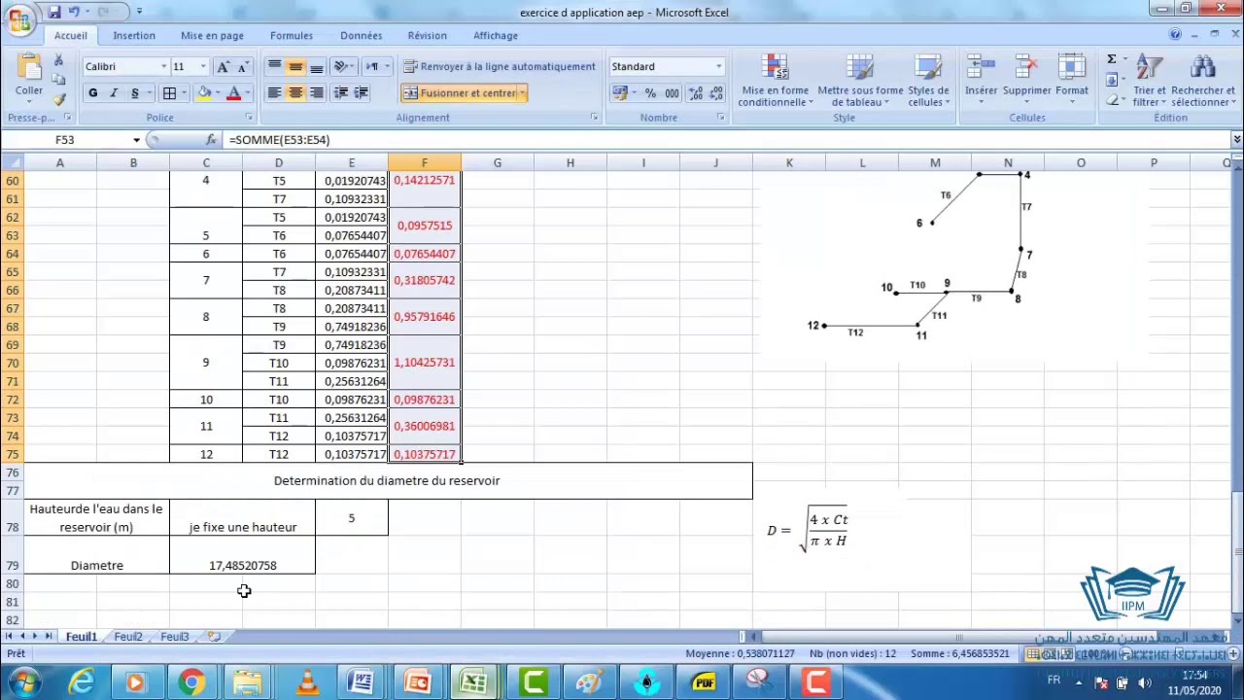Open Trier et filtrer menu
The width and height of the screenshot is (1244, 700).
tap(1150, 81)
